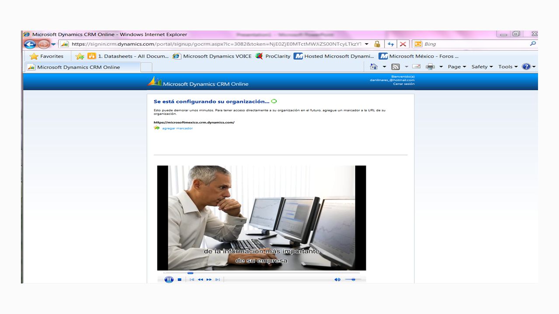Click the 'Se está configurando su organización' heading

pyautogui.click(x=212, y=101)
